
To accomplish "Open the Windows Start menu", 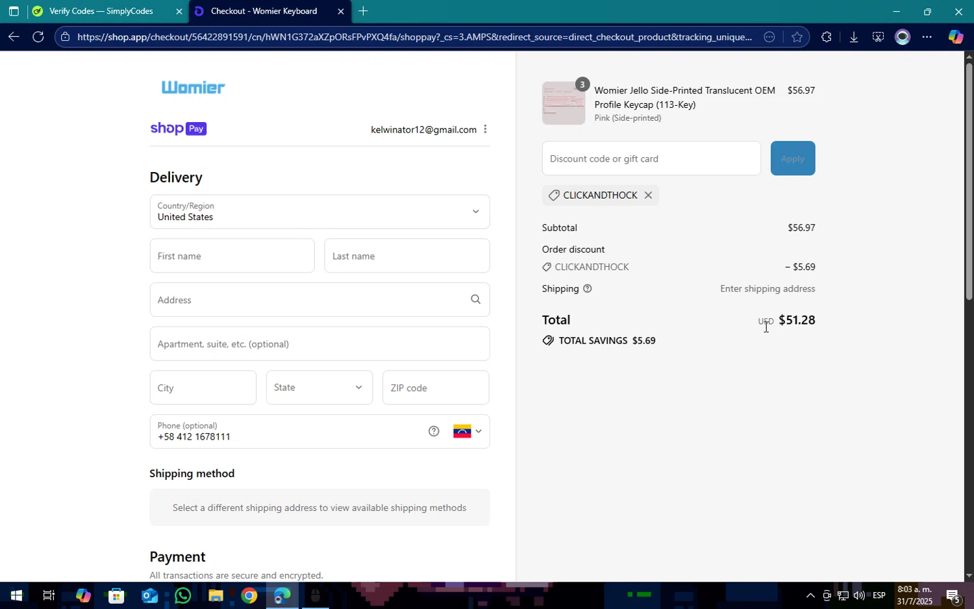I will (x=16, y=595).
